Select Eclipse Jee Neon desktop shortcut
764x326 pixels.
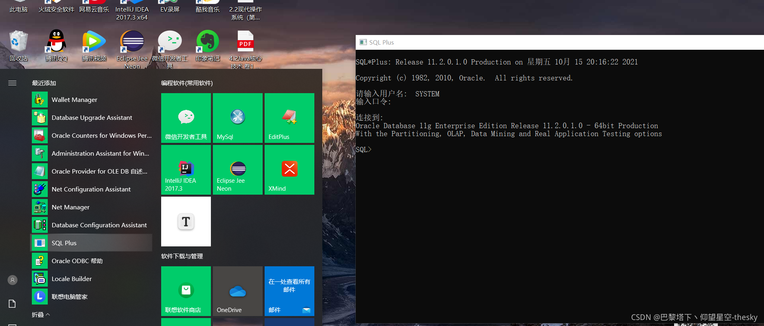(132, 49)
